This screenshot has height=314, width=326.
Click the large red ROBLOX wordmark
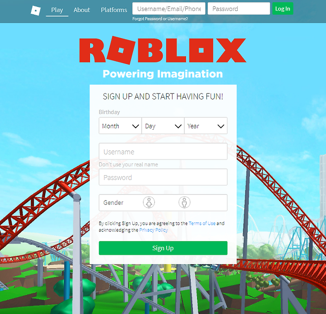163,51
